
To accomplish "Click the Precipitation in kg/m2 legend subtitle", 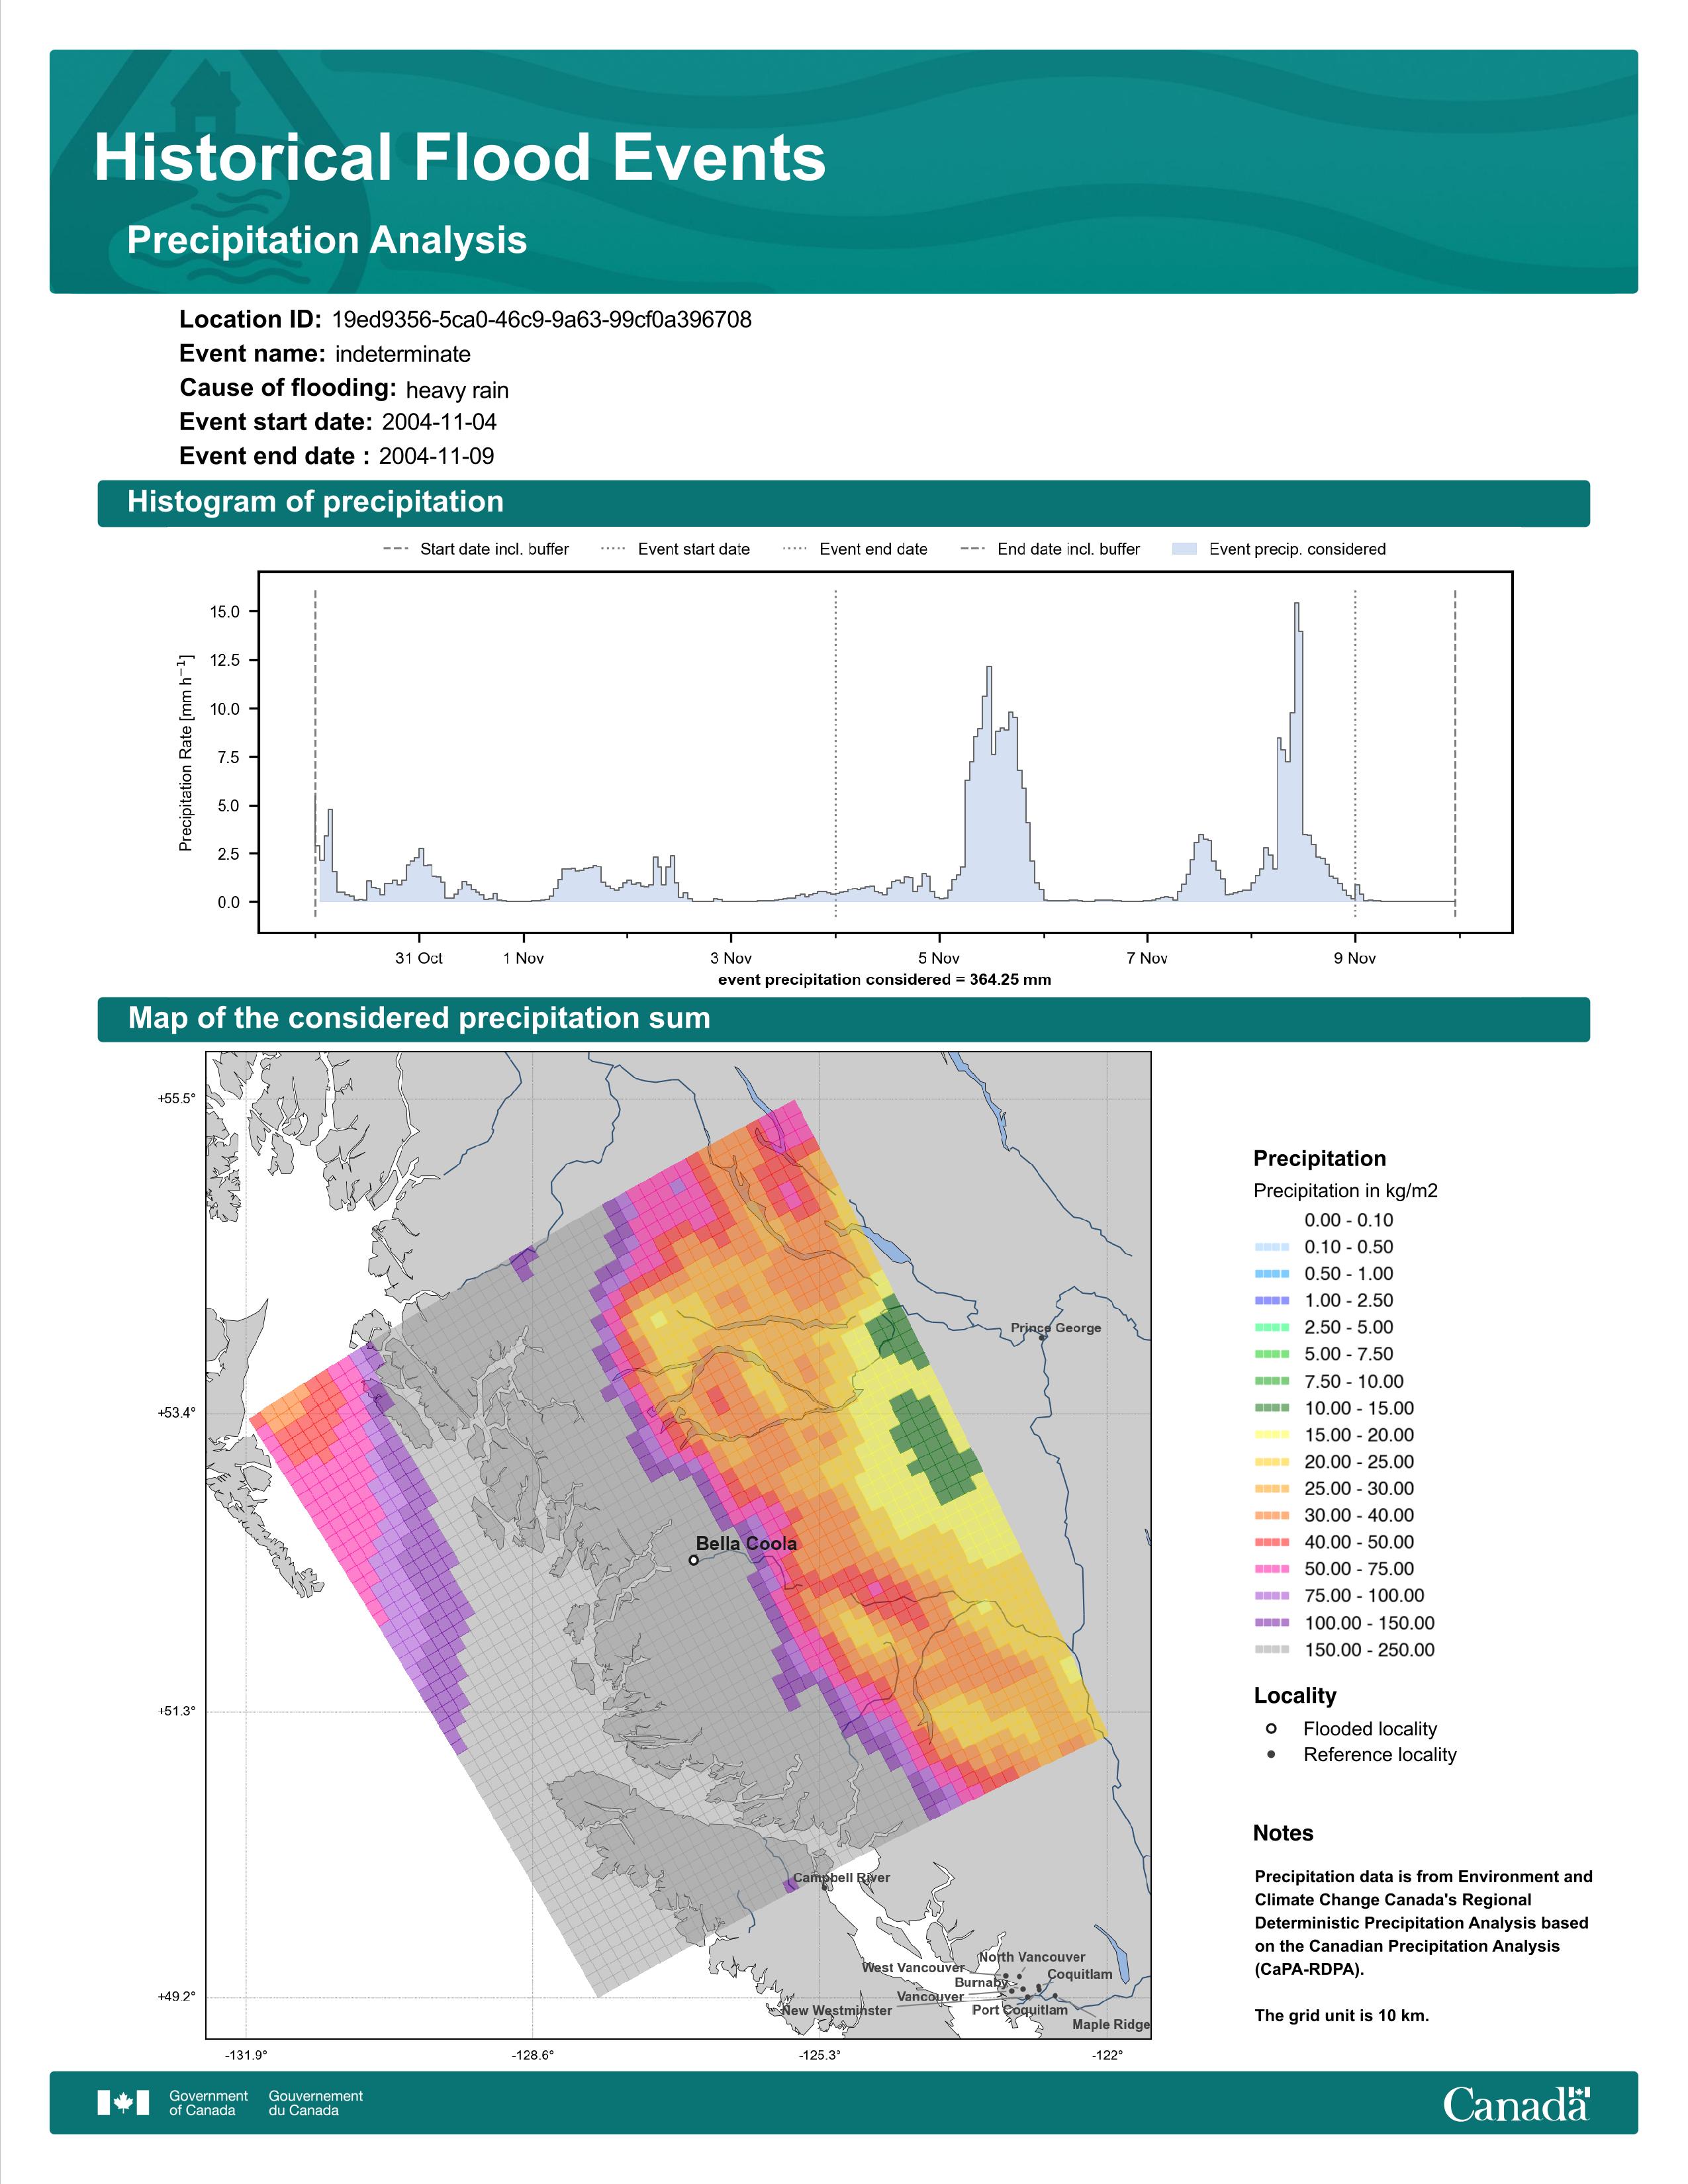I will click(x=1346, y=1190).
